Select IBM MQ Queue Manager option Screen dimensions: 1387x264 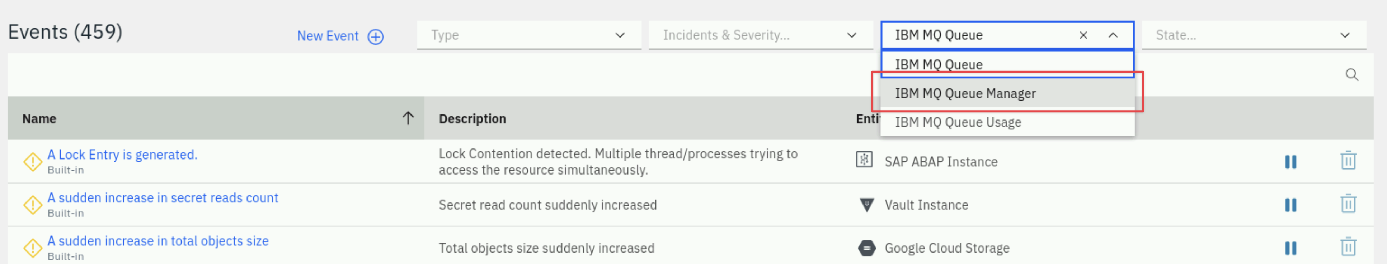pyautogui.click(x=1007, y=93)
